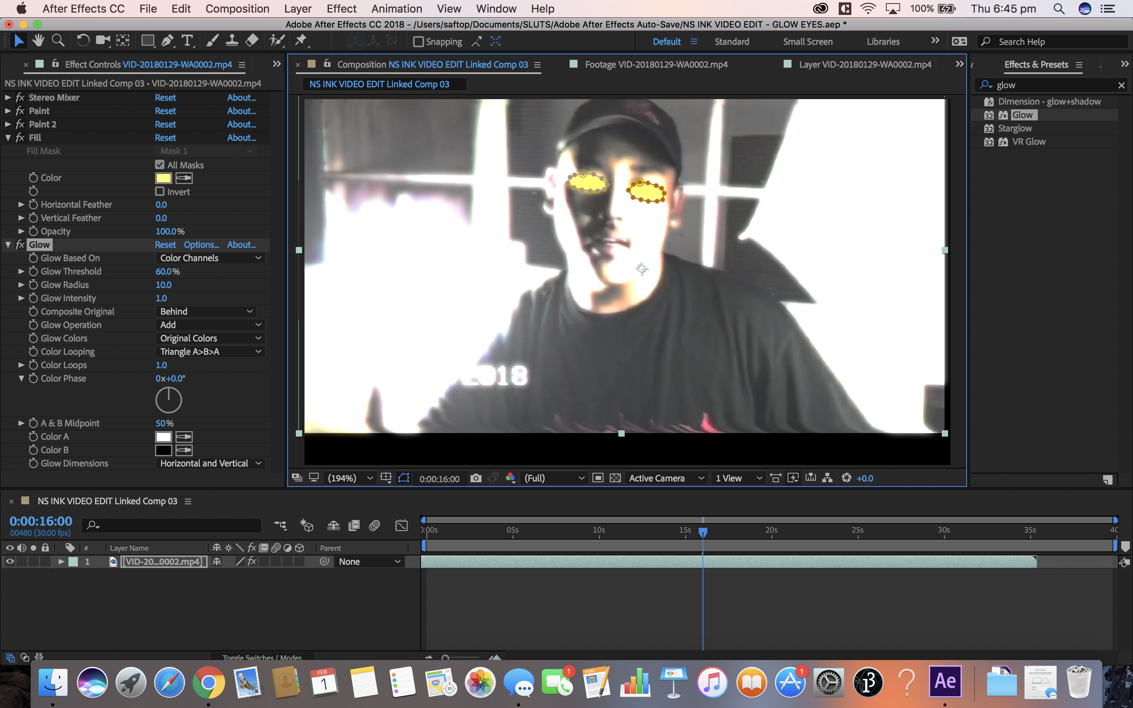Select the Brush tool

212,41
